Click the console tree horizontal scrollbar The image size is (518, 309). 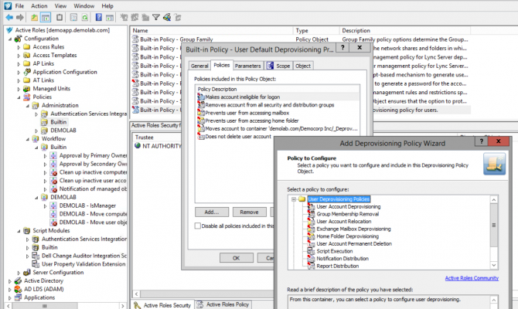[x=45, y=306]
